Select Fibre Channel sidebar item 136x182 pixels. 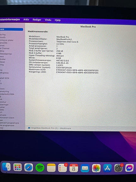5,48
